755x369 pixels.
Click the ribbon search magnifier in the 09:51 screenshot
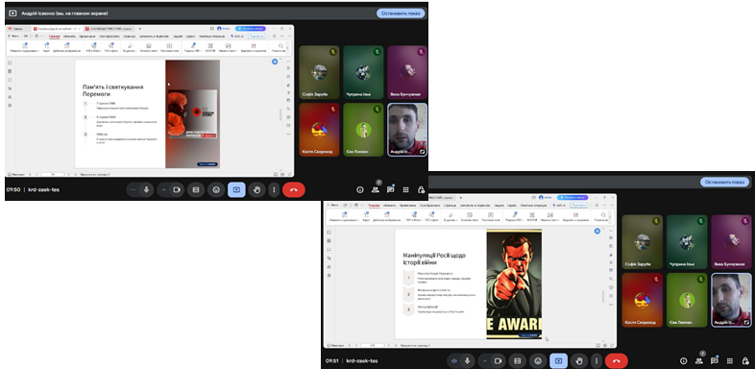(x=603, y=216)
